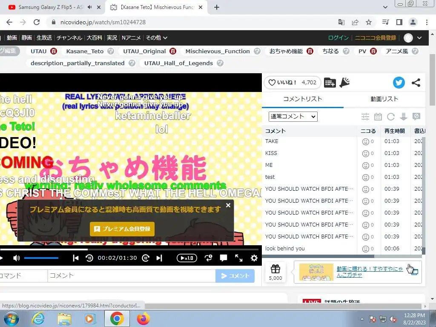Click the コマンド input field
The image size is (436, 327).
tap(23, 276)
